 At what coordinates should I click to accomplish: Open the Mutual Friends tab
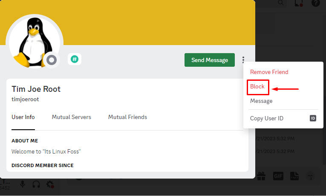click(x=127, y=117)
